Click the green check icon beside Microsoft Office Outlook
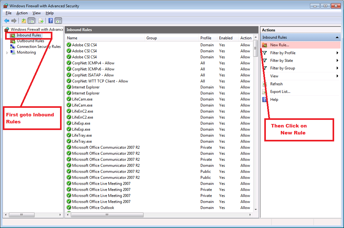This screenshot has width=344, height=228. (x=69, y=207)
